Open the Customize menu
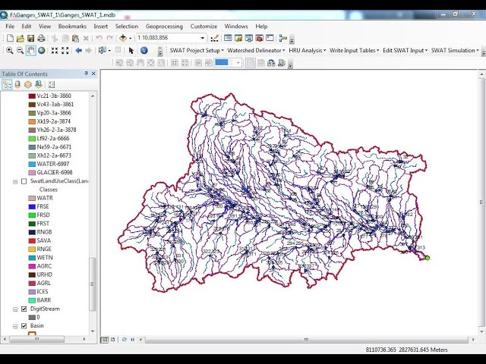Viewport: 486px width, 364px height. [204, 27]
